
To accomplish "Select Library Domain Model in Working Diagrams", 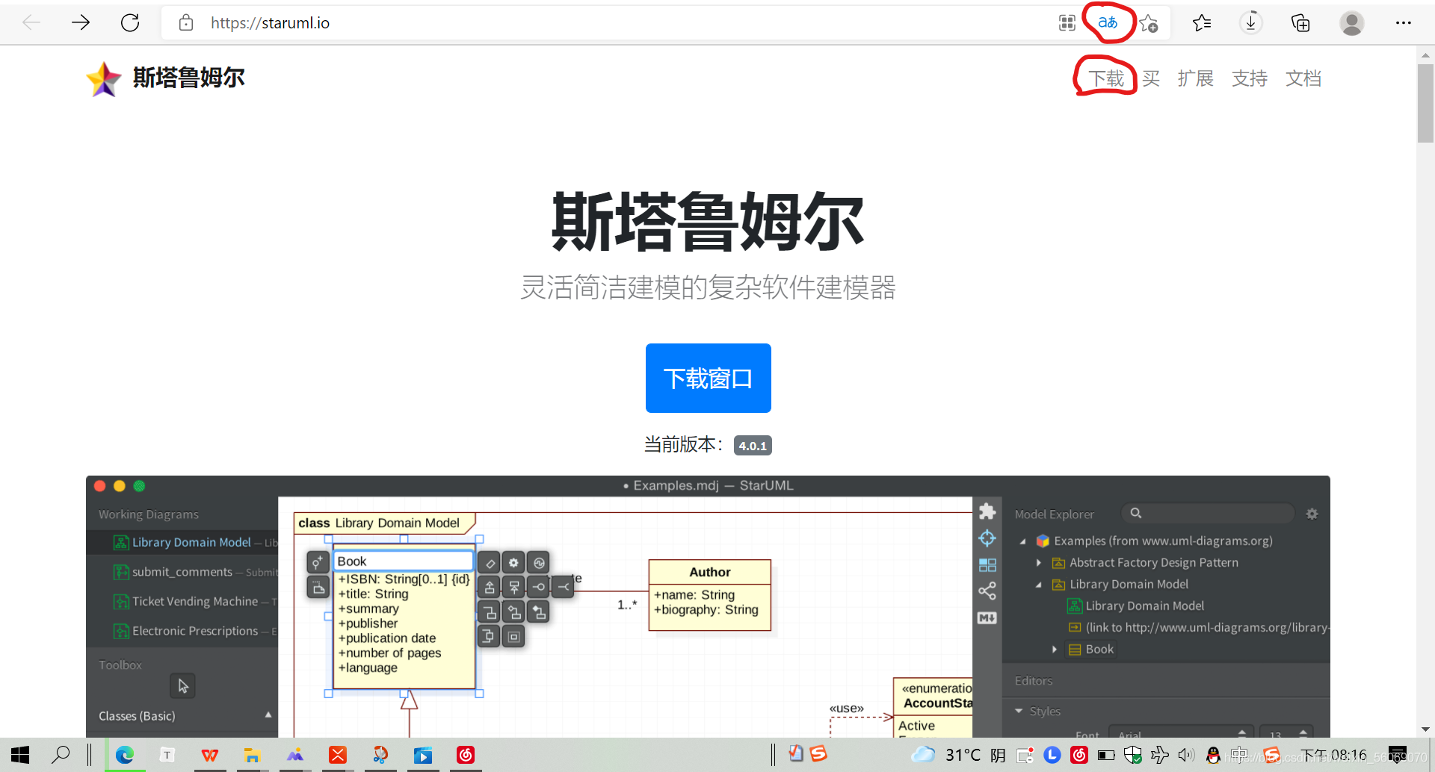I will pyautogui.click(x=182, y=543).
